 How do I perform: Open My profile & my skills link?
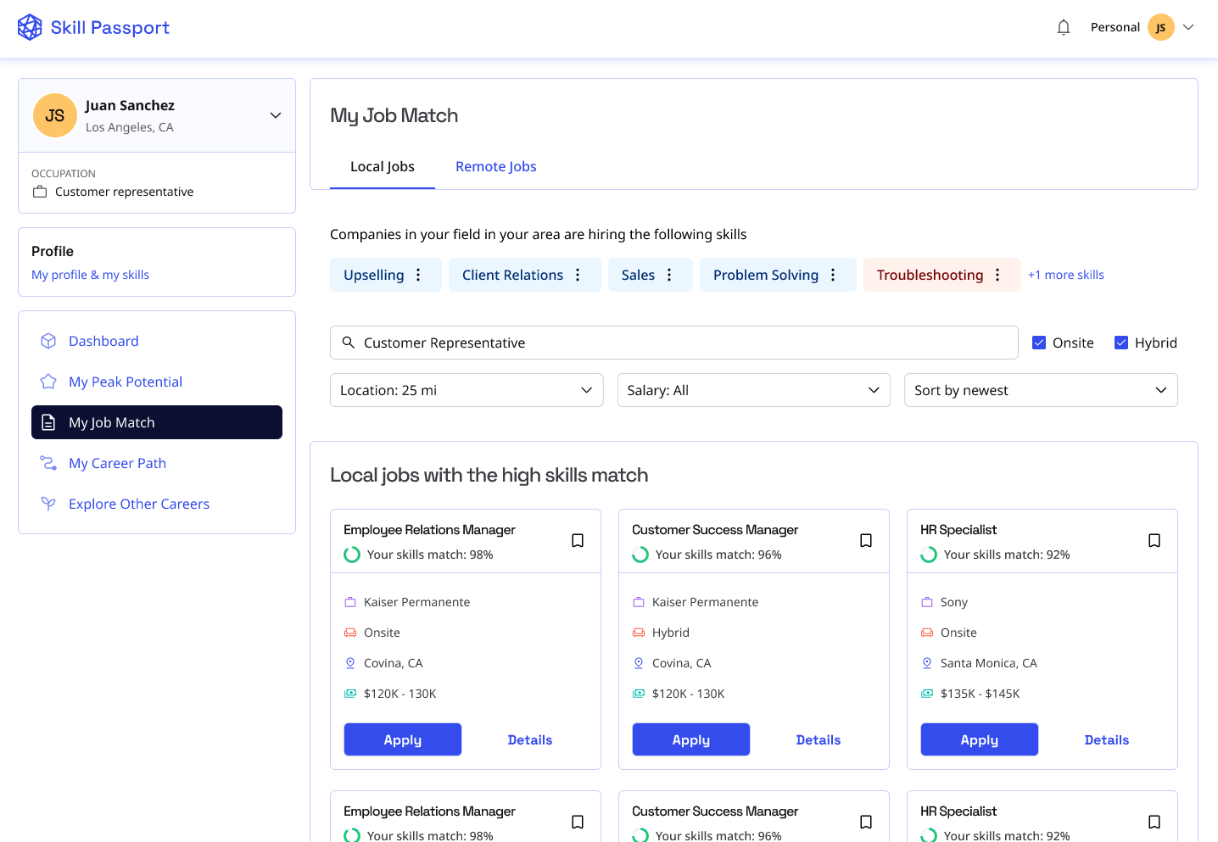(90, 275)
